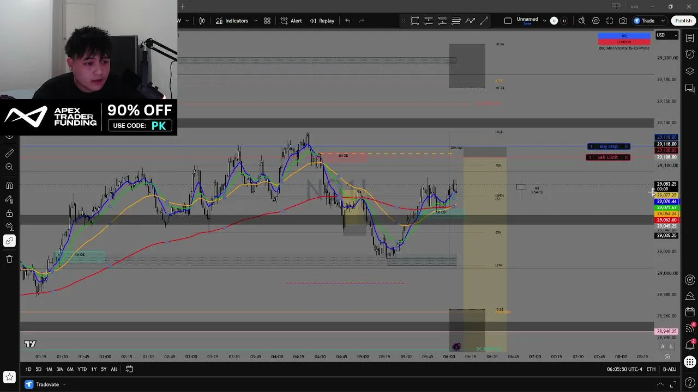Select the All time range
698x392 pixels.
pos(113,369)
